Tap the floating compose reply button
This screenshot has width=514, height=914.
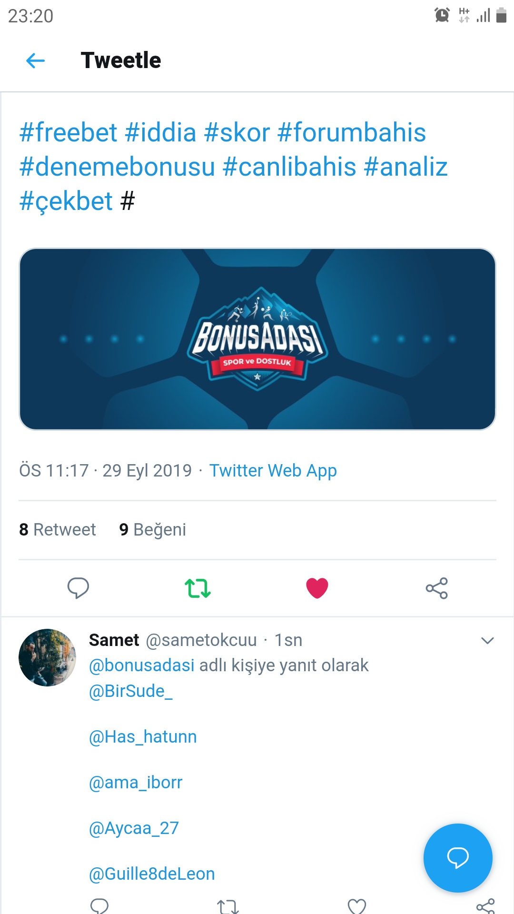[x=457, y=858]
